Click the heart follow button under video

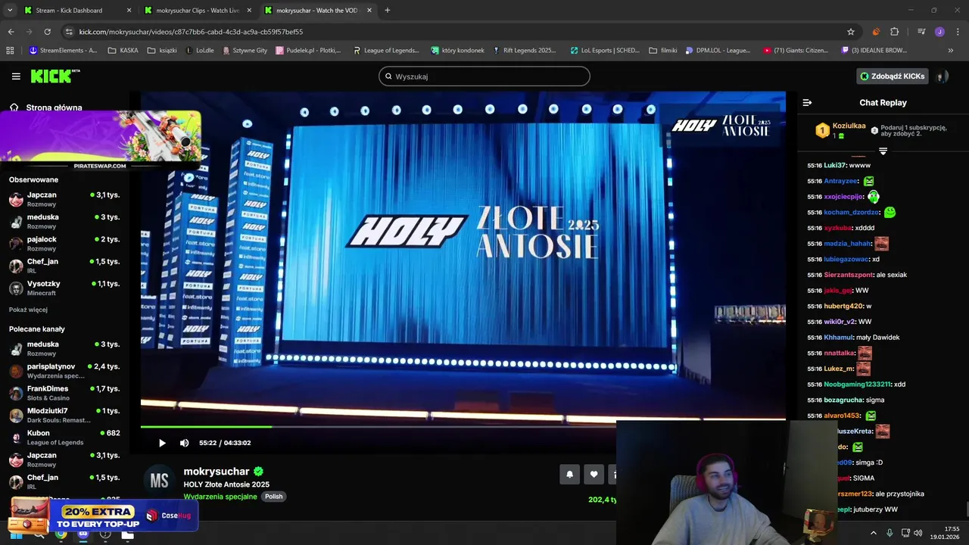pyautogui.click(x=594, y=475)
